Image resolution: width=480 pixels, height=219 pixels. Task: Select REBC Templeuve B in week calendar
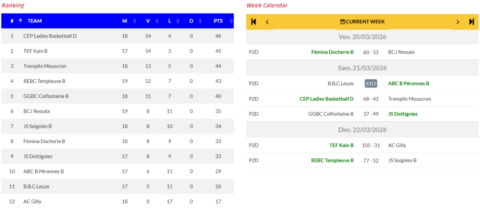click(x=332, y=161)
